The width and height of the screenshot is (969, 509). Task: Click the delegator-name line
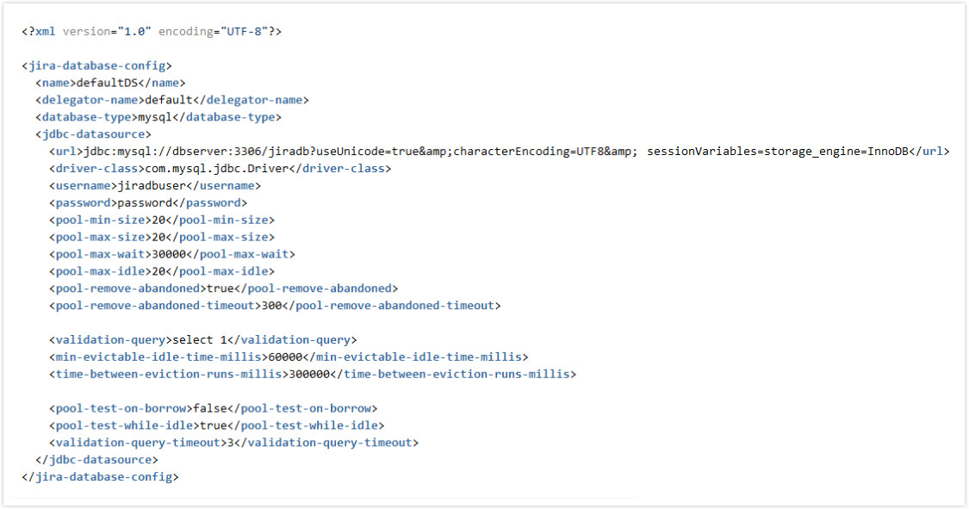click(171, 100)
